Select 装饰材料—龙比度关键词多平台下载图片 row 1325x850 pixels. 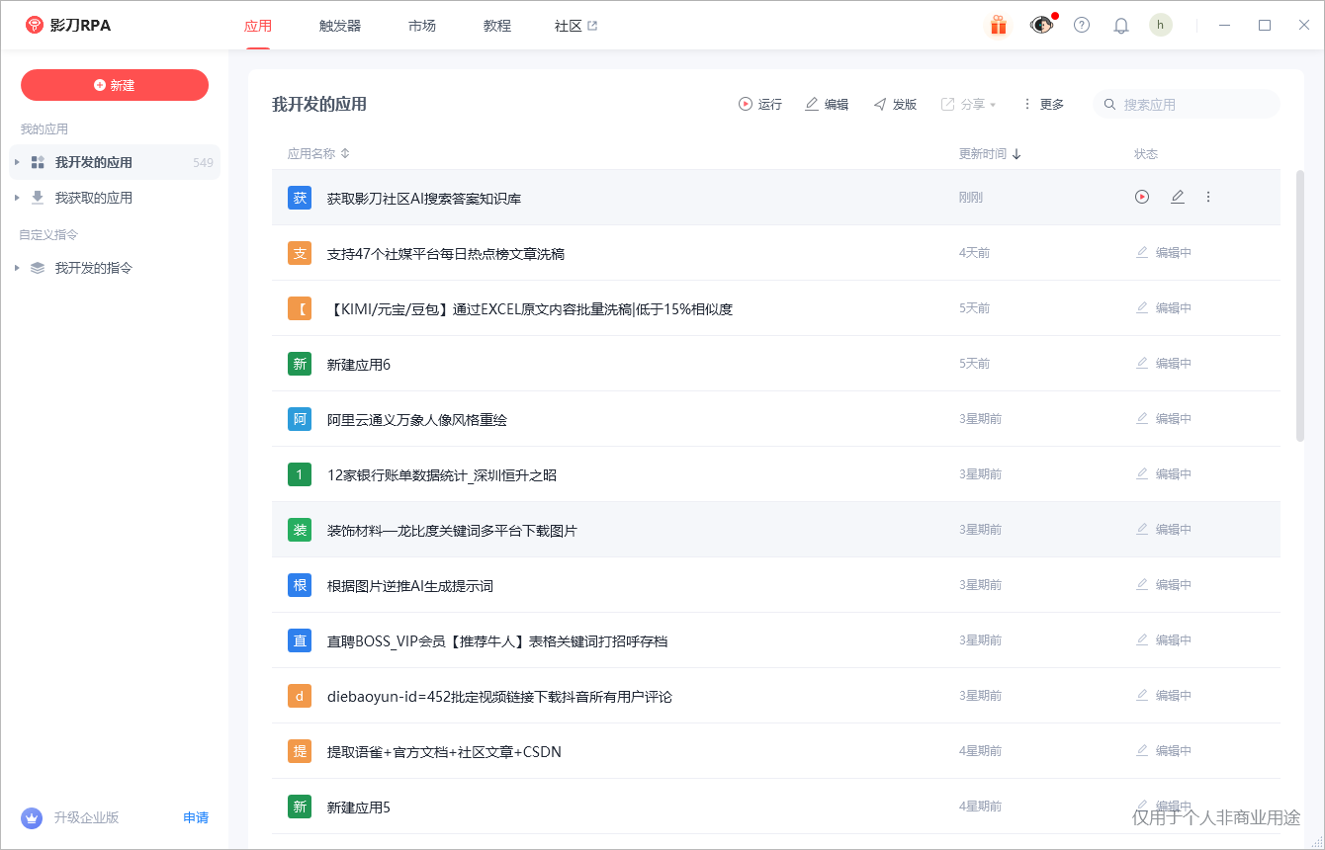(776, 530)
